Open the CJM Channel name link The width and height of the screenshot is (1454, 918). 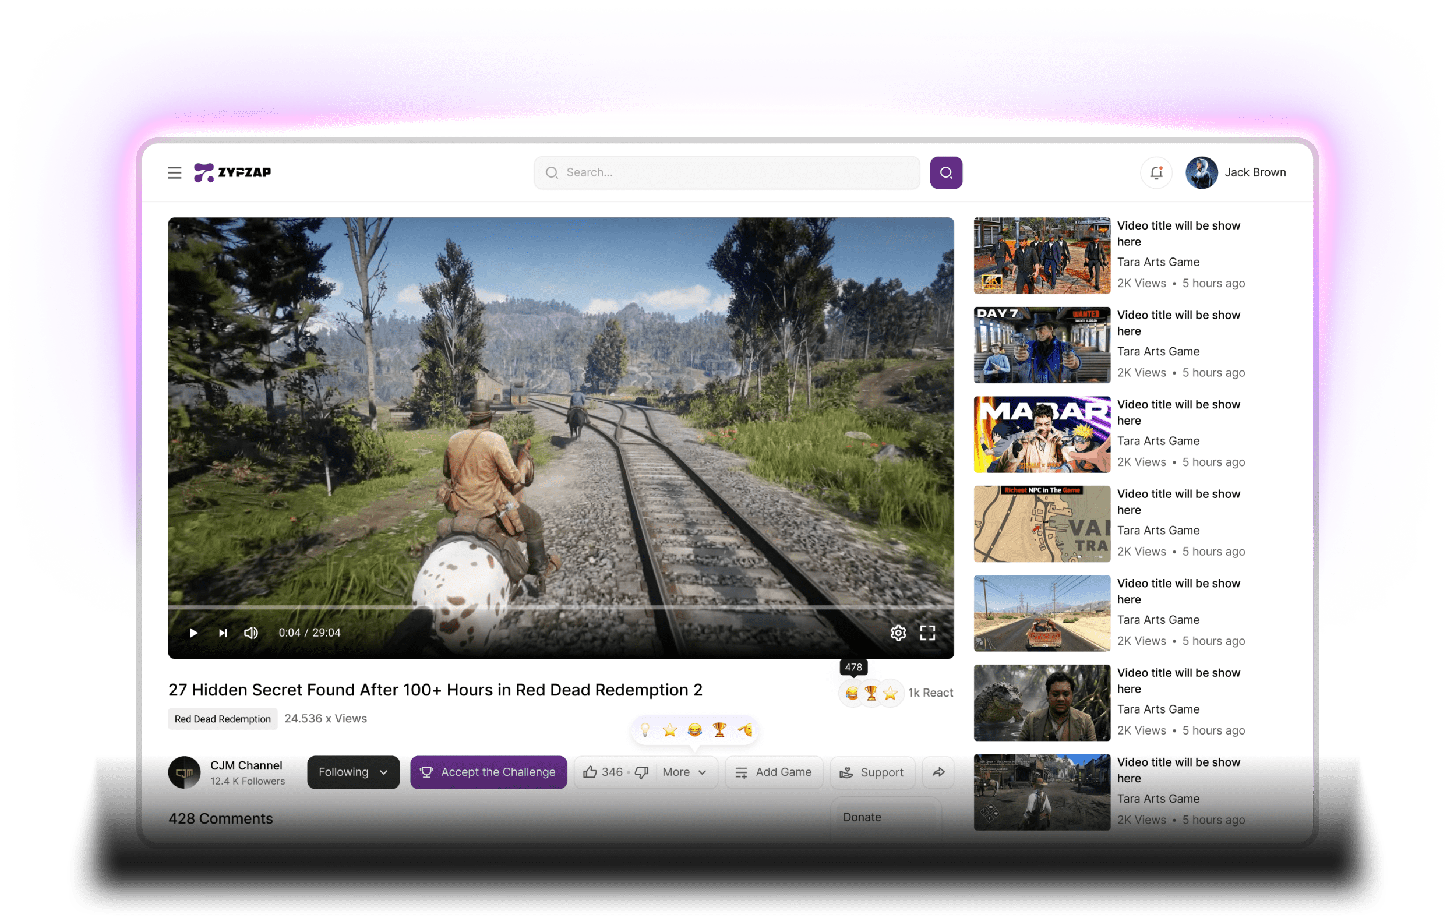pyautogui.click(x=246, y=765)
